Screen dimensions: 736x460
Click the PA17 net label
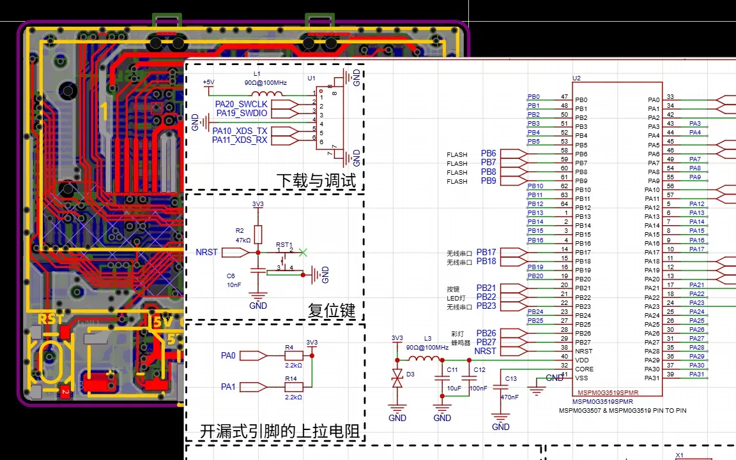pos(697,249)
